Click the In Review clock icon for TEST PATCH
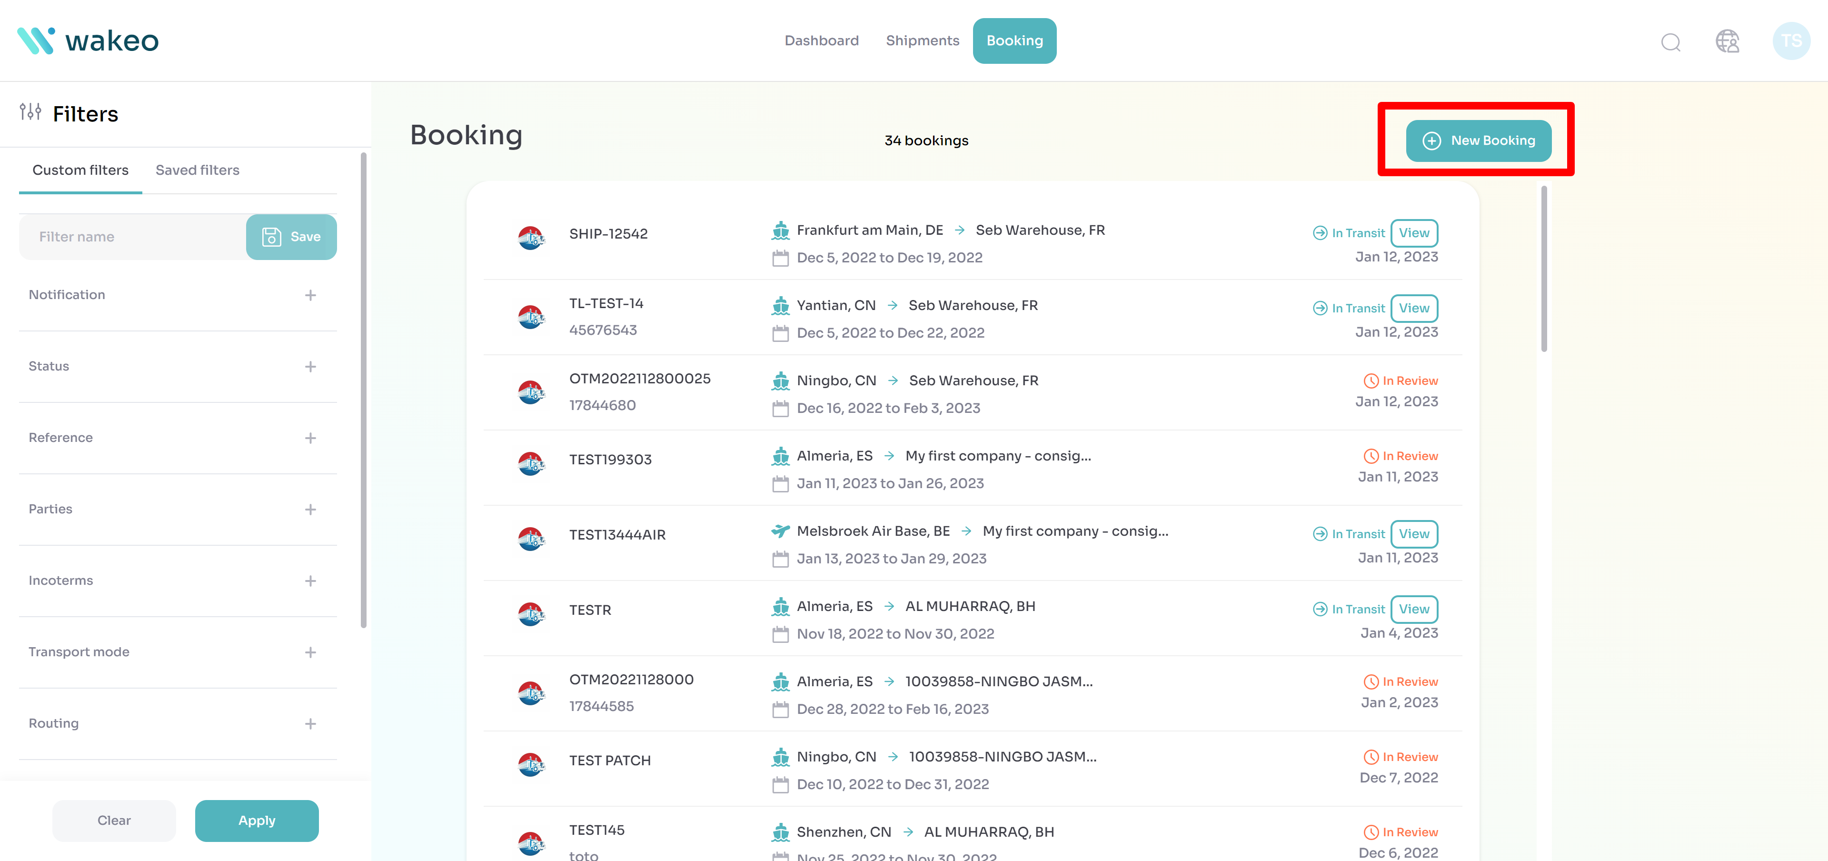The image size is (1828, 861). [1371, 757]
